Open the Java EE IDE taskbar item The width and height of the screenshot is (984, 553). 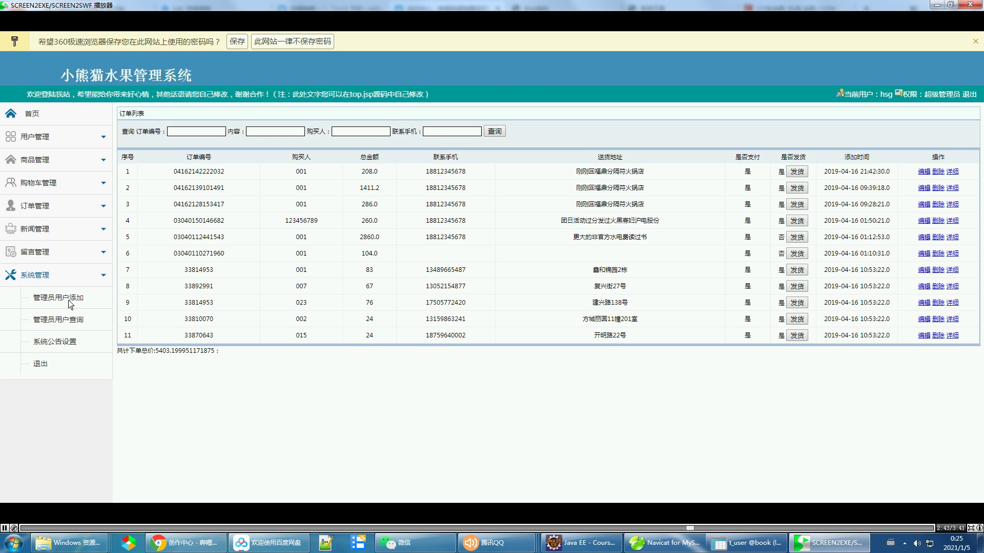click(582, 543)
